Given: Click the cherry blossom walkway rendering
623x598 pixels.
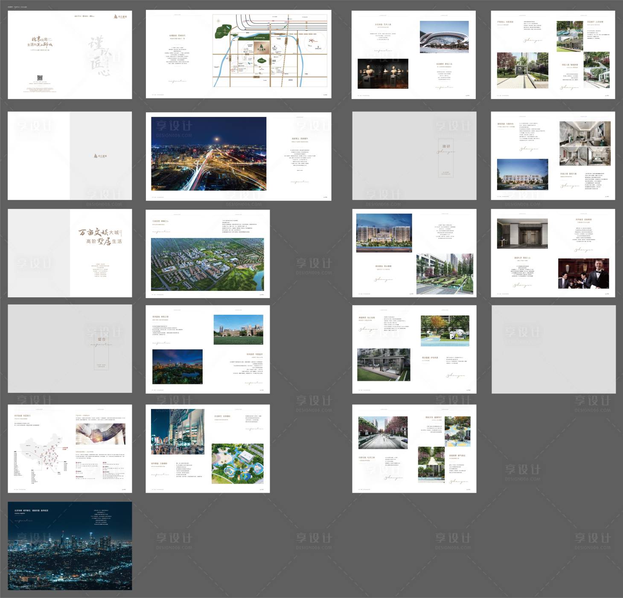Looking at the screenshot, I should click(x=383, y=433).
